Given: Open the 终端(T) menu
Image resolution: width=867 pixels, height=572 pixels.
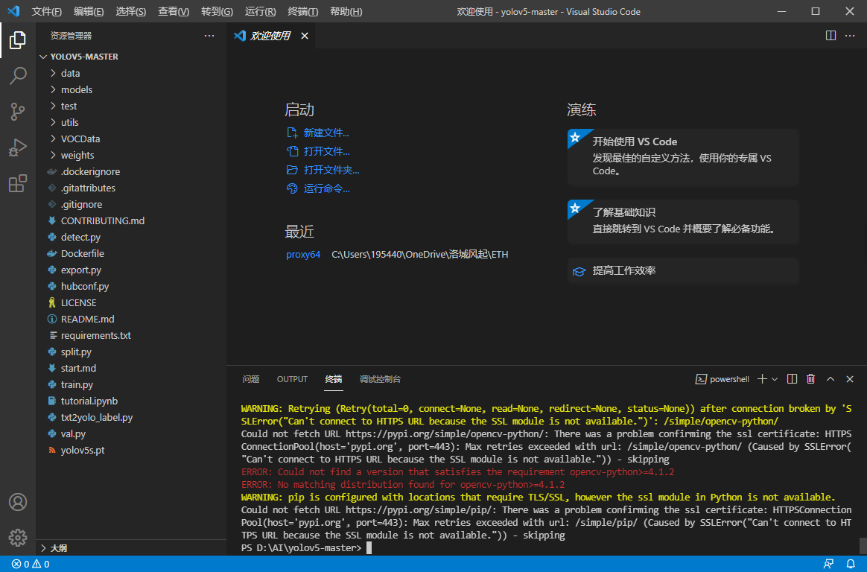Looking at the screenshot, I should point(303,12).
